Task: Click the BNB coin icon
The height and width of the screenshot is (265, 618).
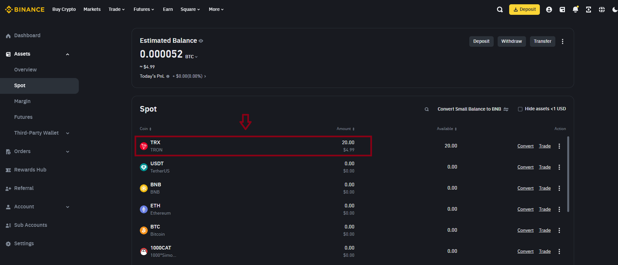Action: pos(144,188)
